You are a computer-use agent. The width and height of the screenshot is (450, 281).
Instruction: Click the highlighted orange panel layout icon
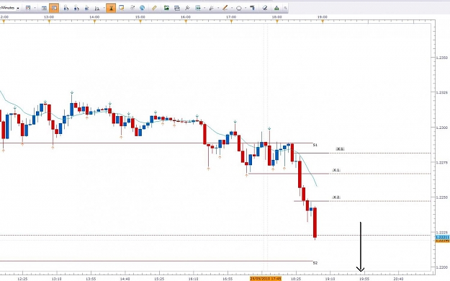(54, 8)
